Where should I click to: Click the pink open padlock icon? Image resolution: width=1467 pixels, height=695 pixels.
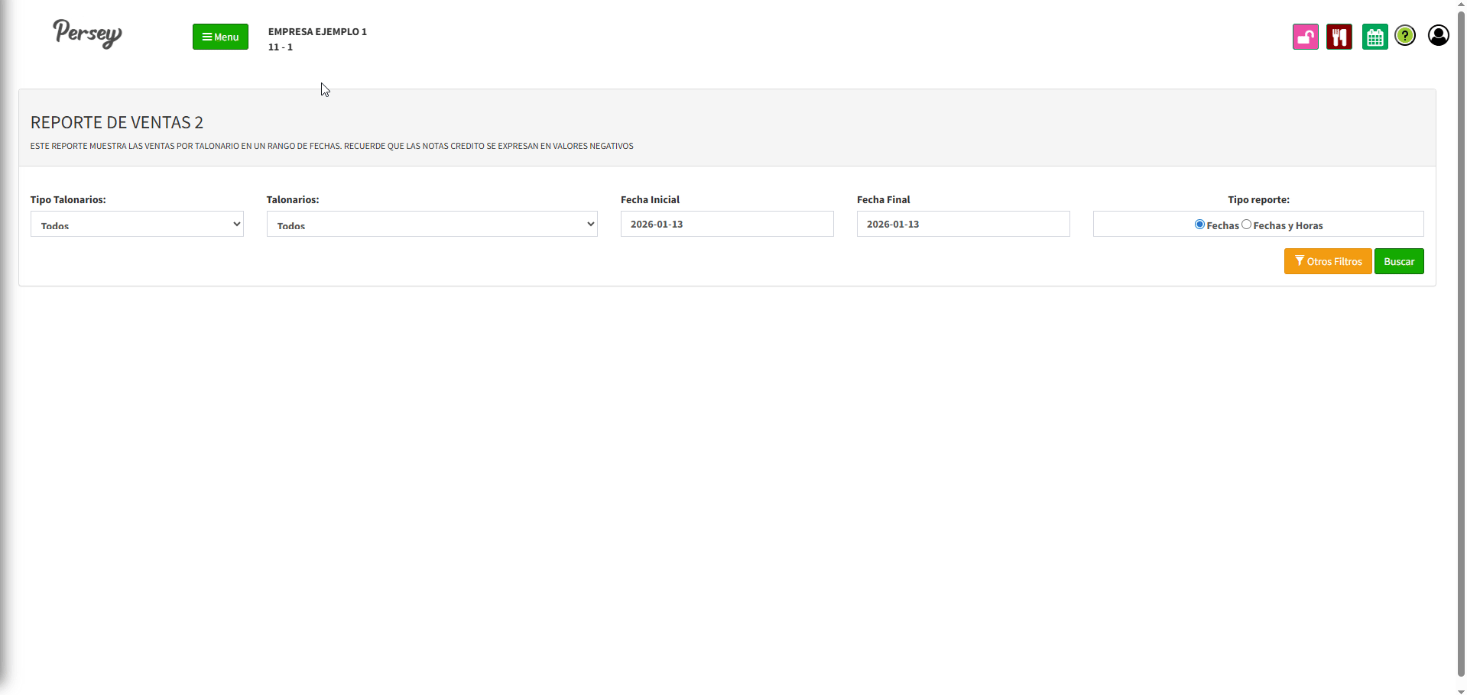(x=1305, y=37)
